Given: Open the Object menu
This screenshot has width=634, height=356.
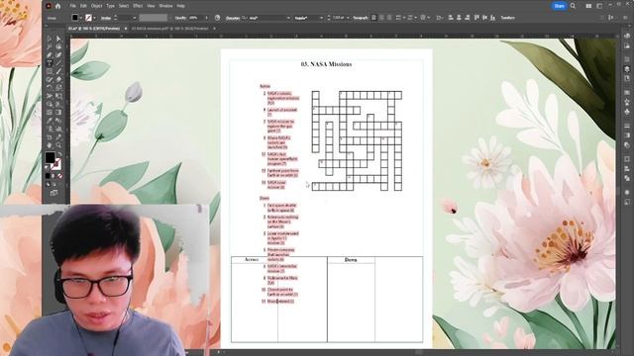Looking at the screenshot, I should pyautogui.click(x=97, y=6).
